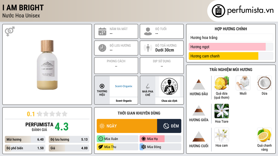
Task: Select the Muối salt note image
Action: (243, 83)
